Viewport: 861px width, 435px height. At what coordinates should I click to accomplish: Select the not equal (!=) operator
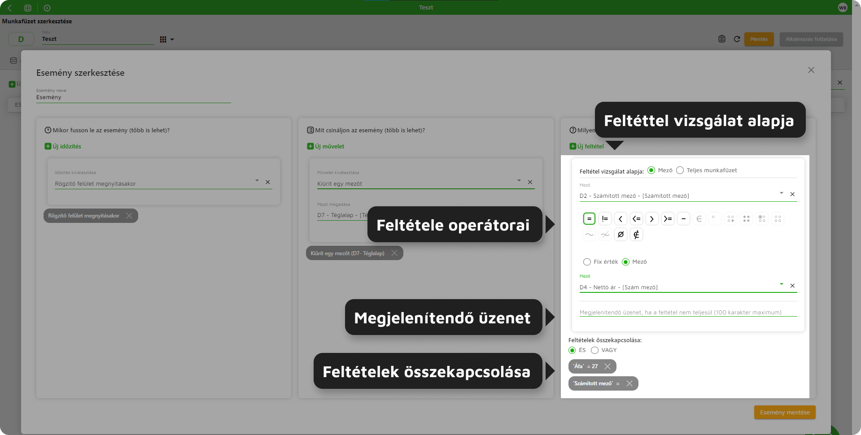(605, 219)
